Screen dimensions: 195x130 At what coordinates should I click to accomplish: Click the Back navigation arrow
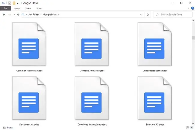click(4, 15)
